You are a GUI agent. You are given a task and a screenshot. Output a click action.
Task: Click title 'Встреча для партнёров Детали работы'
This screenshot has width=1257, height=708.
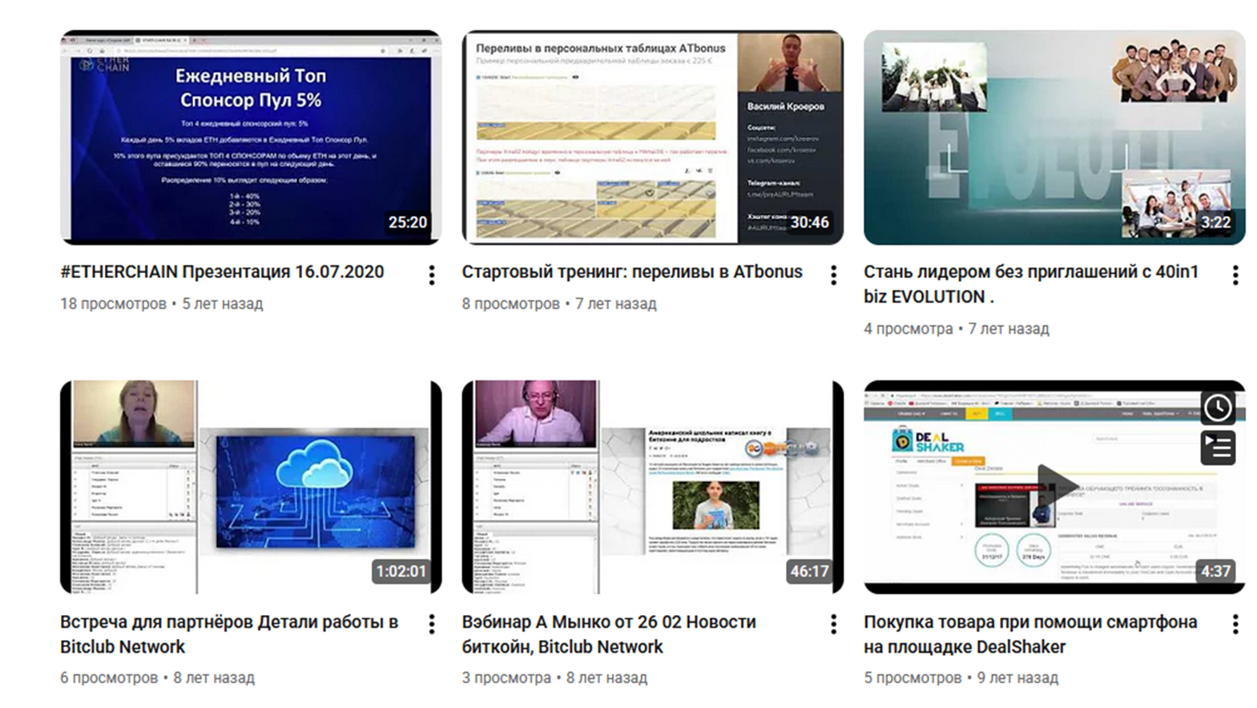pyautogui.click(x=228, y=622)
